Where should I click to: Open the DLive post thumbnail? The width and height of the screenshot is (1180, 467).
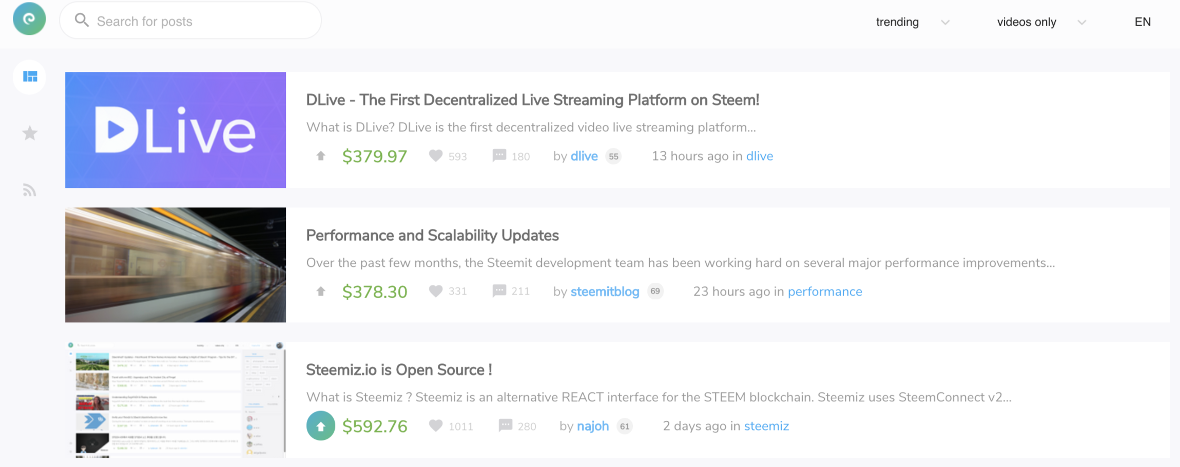(176, 130)
